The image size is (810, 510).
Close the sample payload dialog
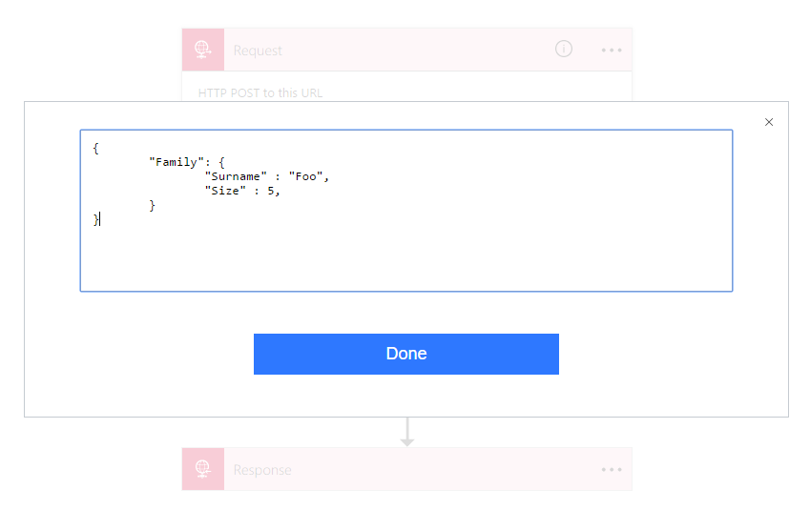pyautogui.click(x=769, y=122)
